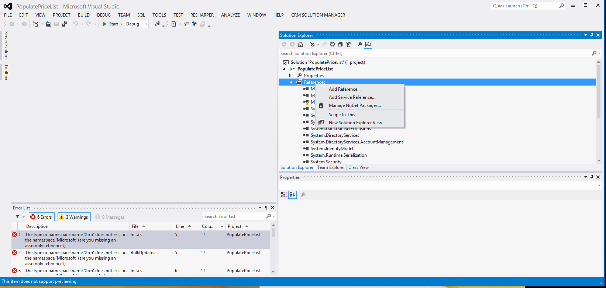Collapse the PopulatePriceList project node
The height and width of the screenshot is (288, 606).
[284, 69]
